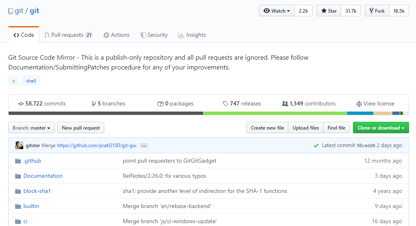This screenshot has height=226, width=416.
Task: Open the Pull requests tab
Action: coord(68,35)
